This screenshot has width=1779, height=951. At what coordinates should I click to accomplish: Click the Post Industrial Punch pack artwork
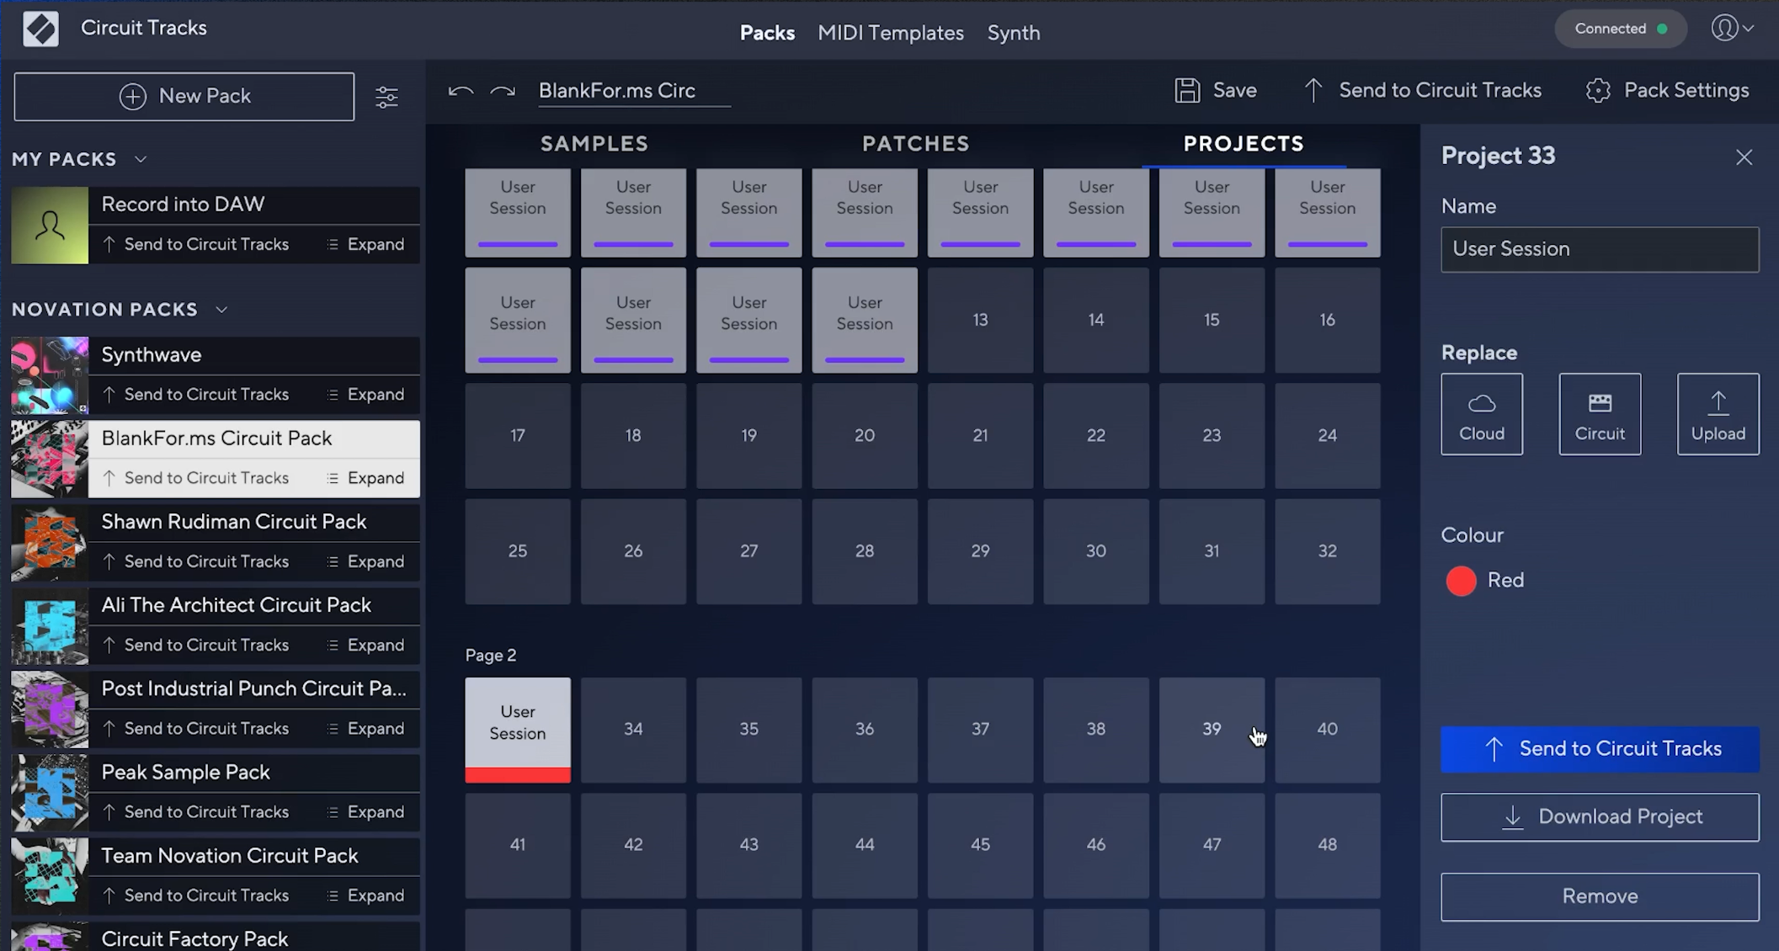[50, 709]
